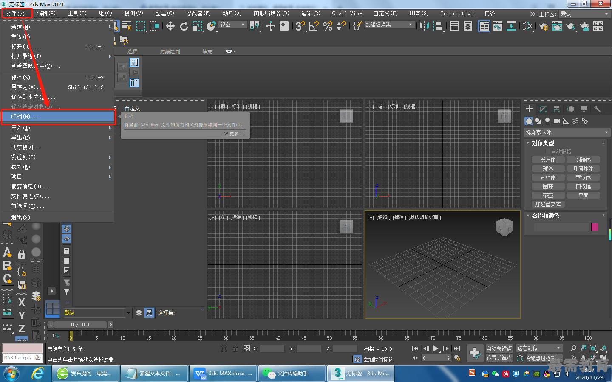The width and height of the screenshot is (612, 382).
Task: Open the 导入(I) submenu
Action: [58, 128]
